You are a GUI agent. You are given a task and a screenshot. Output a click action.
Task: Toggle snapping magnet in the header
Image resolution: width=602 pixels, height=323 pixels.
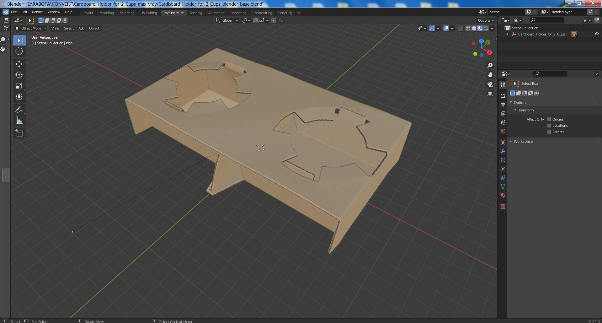[256, 20]
